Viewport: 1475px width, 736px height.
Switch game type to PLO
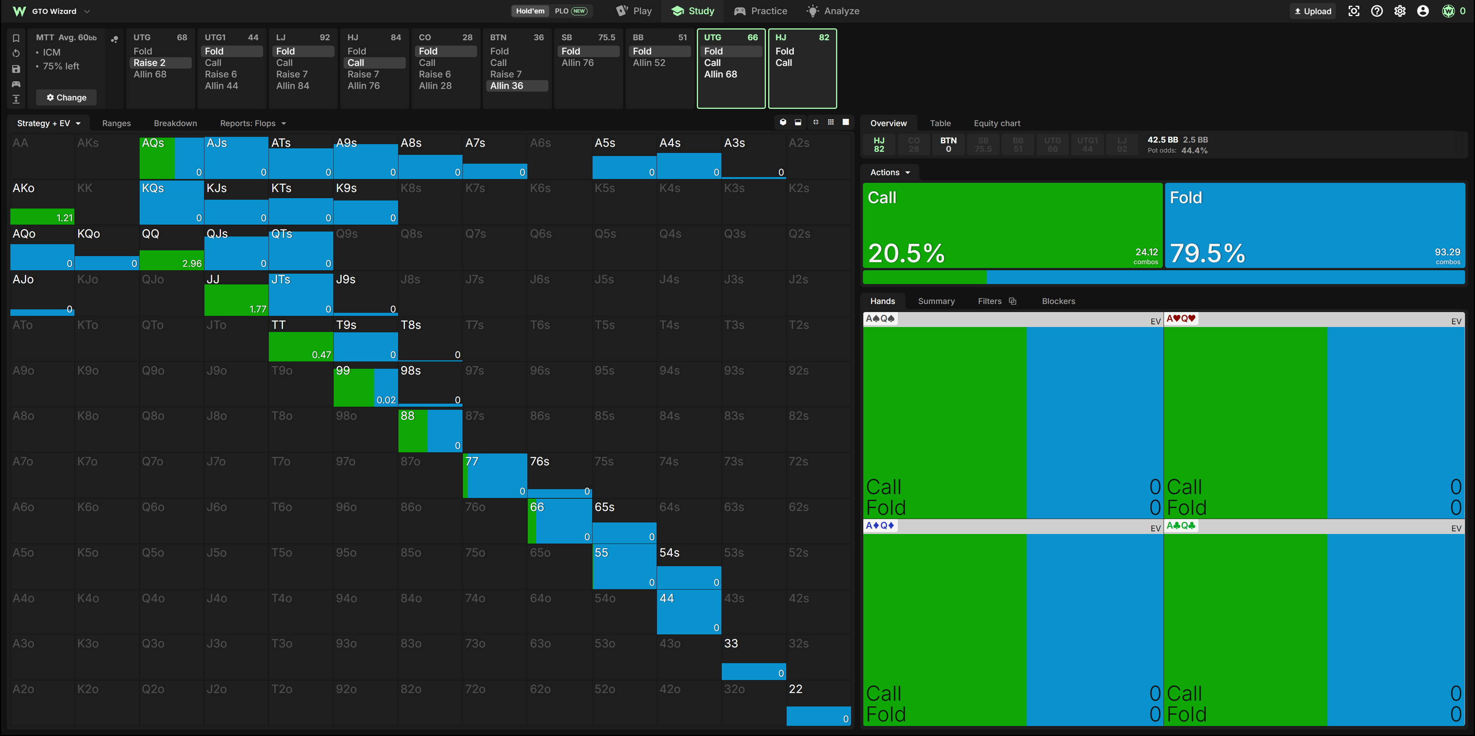[x=570, y=11]
